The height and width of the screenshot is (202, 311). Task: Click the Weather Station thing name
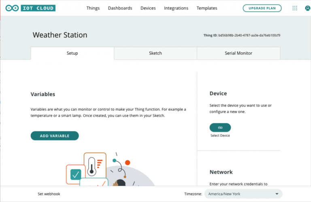click(60, 35)
